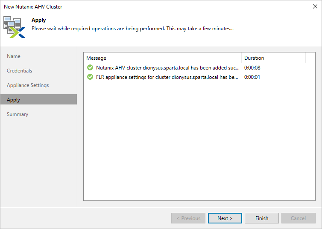
Task: Sort by the Duration column header
Action: click(x=274, y=58)
